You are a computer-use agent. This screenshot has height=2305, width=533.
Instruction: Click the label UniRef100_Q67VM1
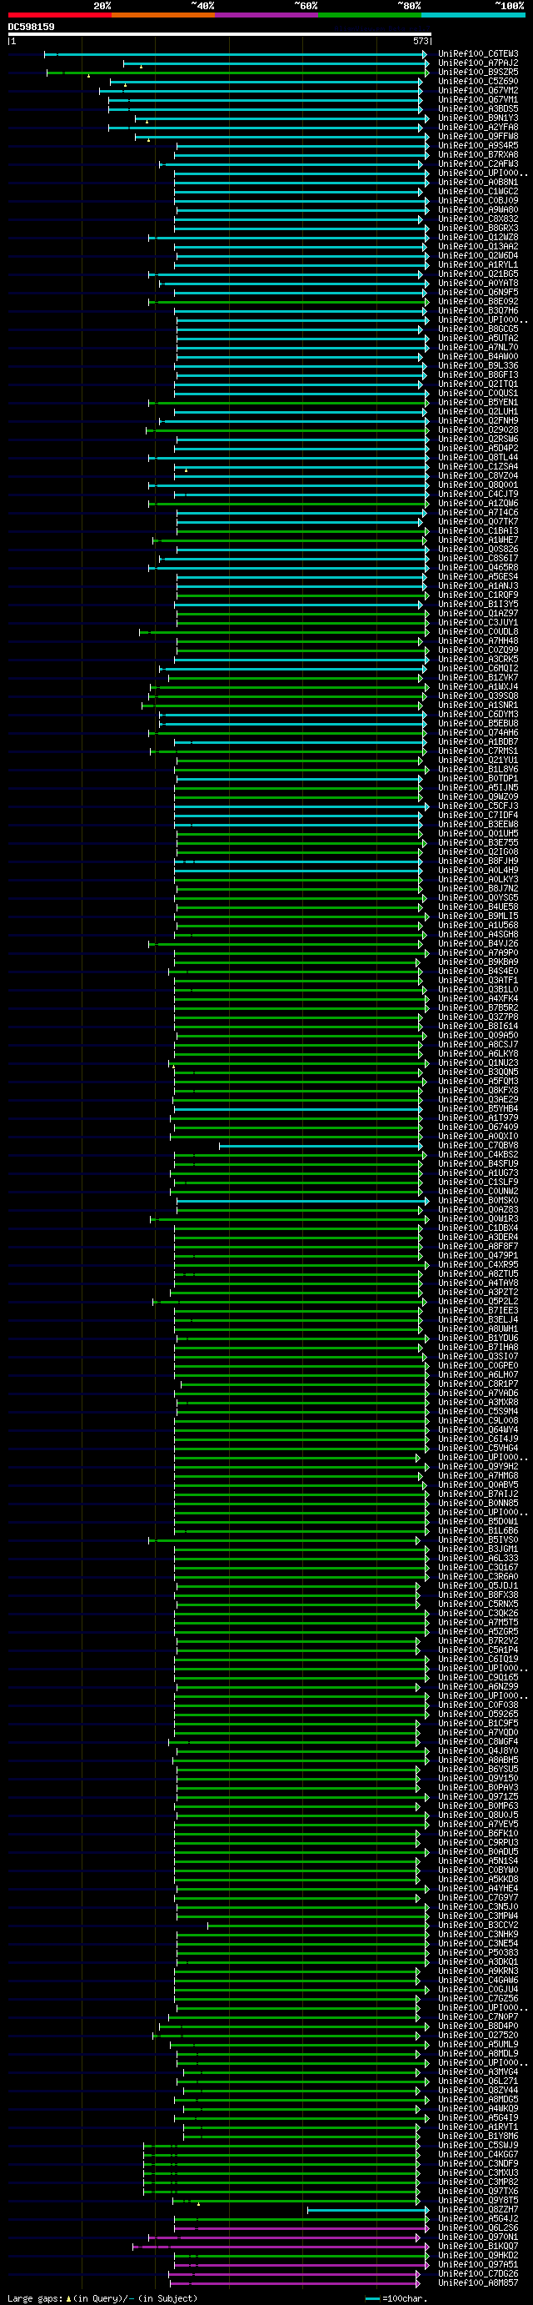(x=477, y=99)
